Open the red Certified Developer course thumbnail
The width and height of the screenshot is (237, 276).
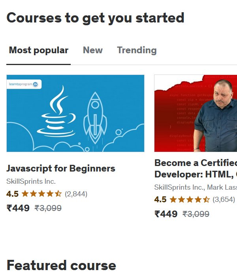(x=196, y=113)
